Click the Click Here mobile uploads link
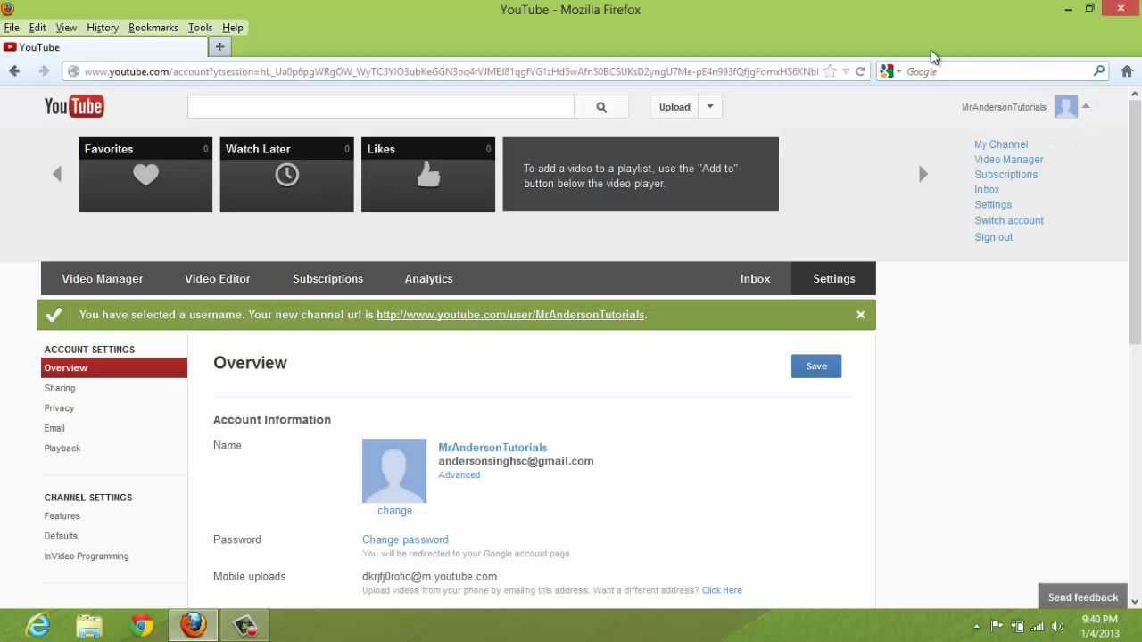This screenshot has width=1142, height=642. [x=722, y=590]
